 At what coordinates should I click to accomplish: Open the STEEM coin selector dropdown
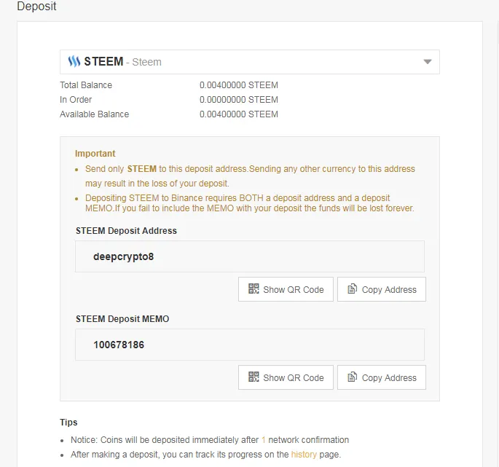pyautogui.click(x=249, y=62)
